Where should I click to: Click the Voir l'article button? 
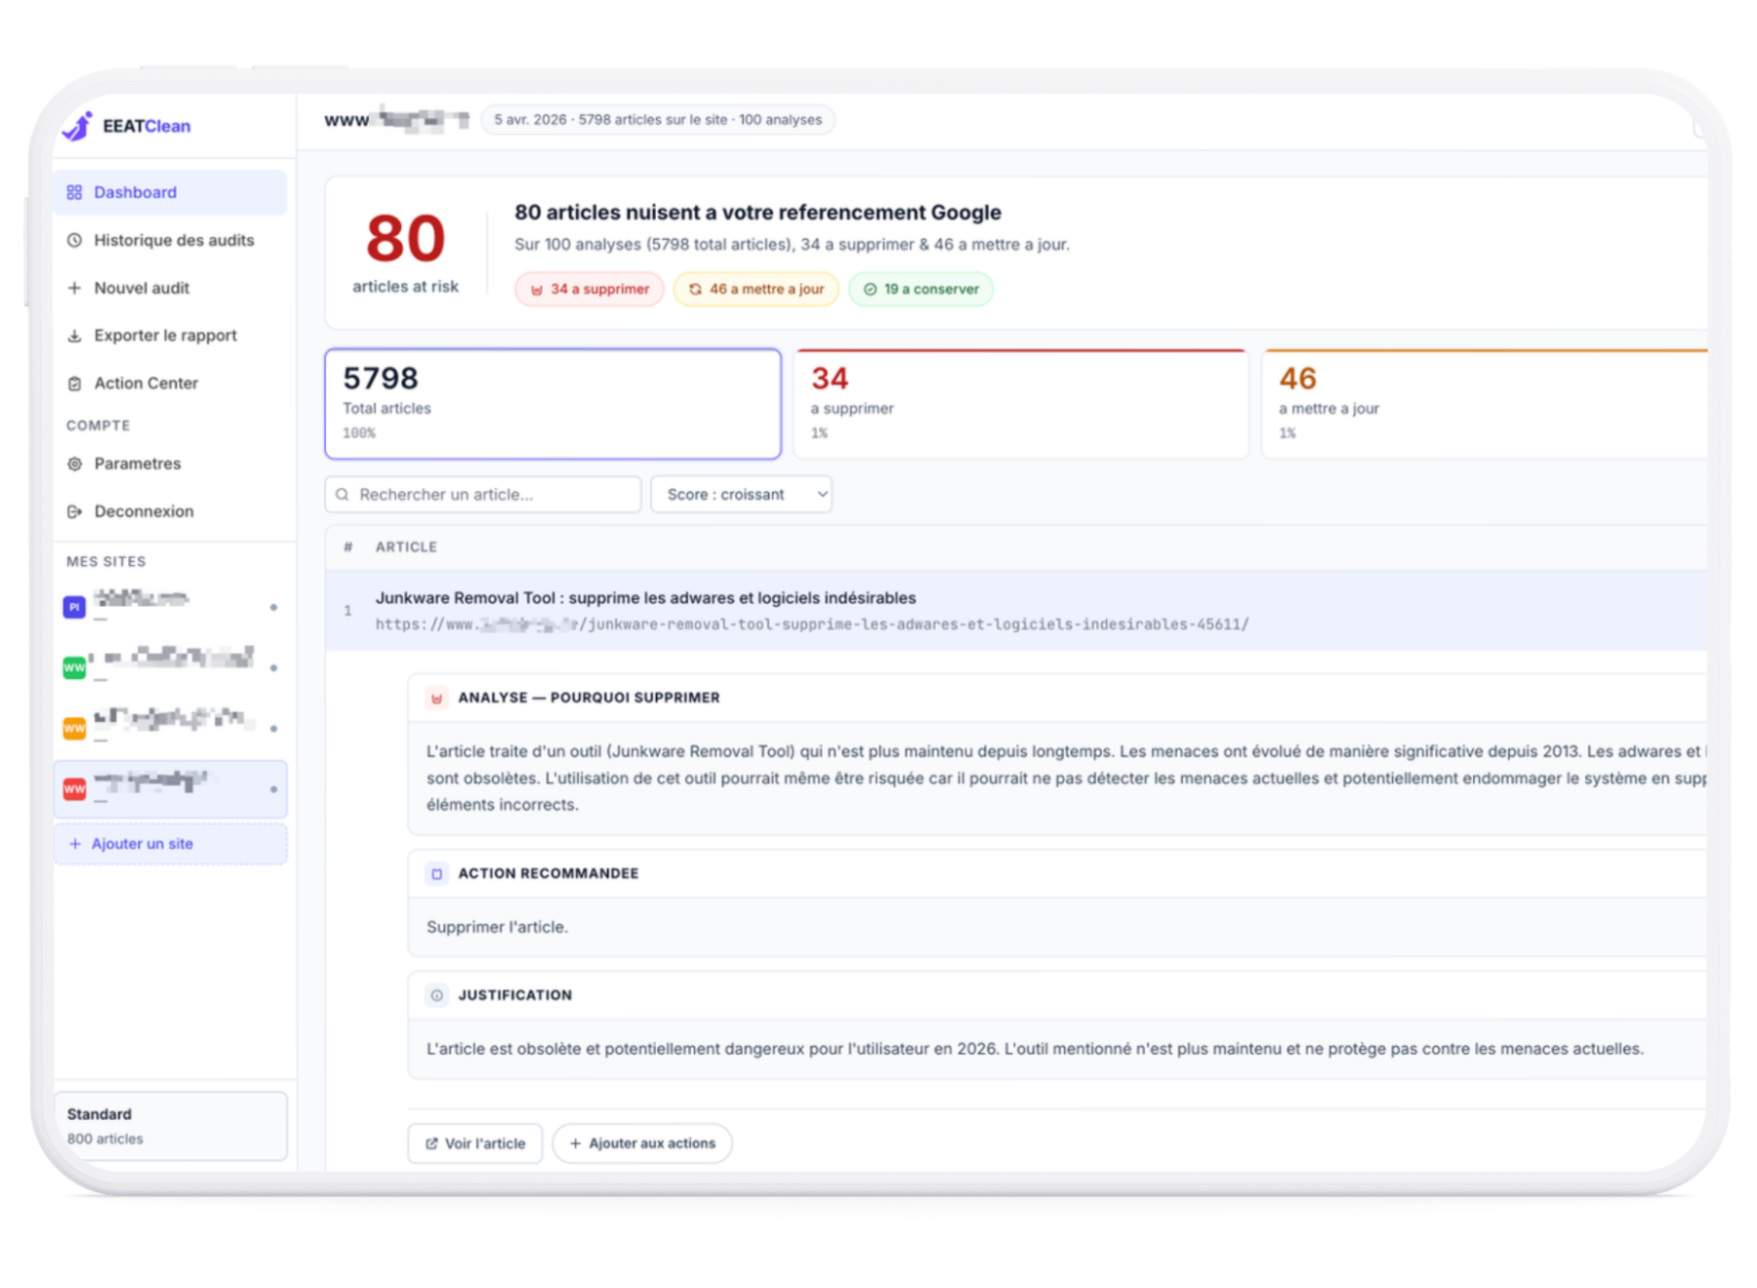[x=474, y=1143]
